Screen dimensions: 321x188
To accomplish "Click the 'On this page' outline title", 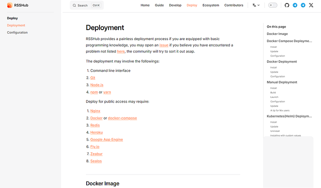I will coord(276,27).
